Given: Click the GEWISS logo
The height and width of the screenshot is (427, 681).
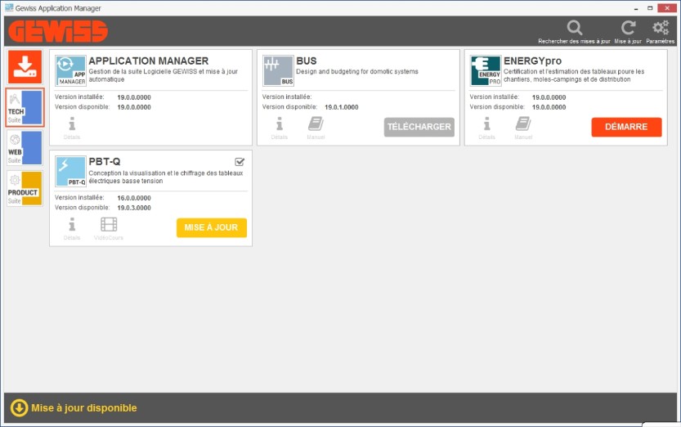Looking at the screenshot, I should coord(58,32).
